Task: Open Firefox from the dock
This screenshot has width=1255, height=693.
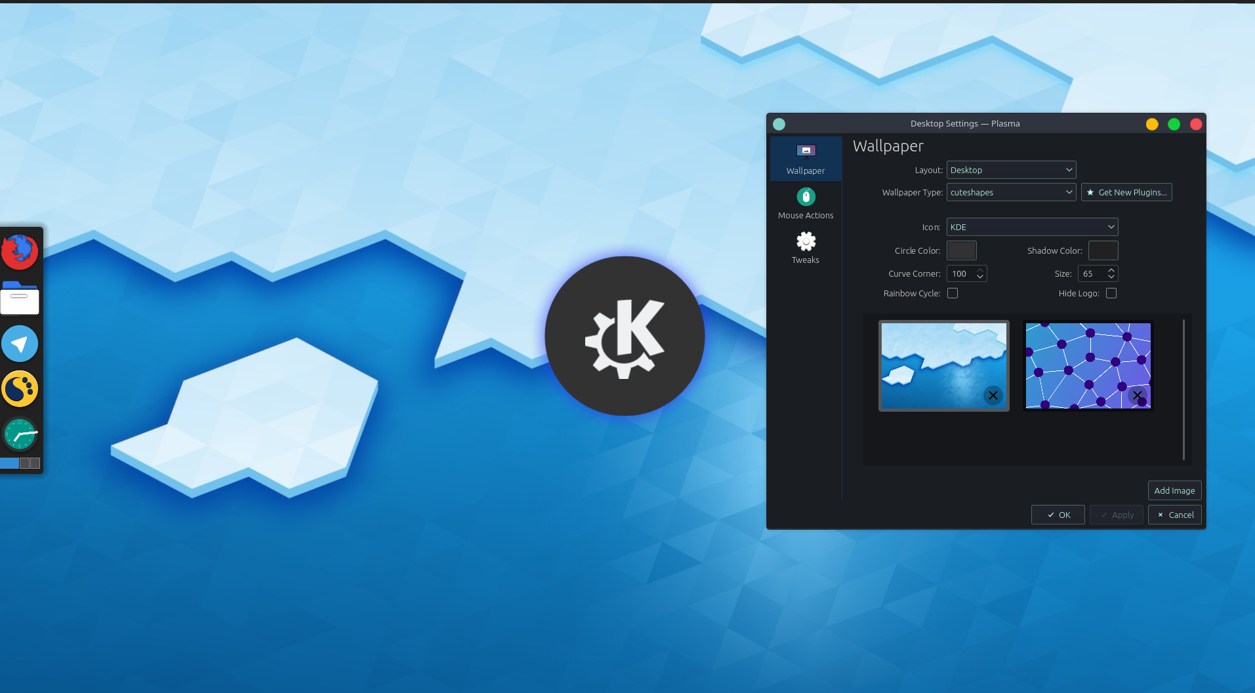Action: click(20, 252)
